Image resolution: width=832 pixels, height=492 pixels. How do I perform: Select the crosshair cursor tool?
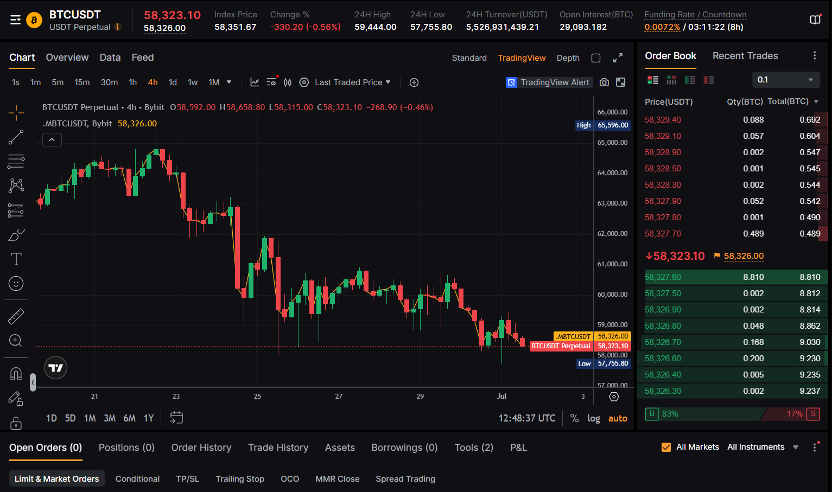tap(16, 112)
